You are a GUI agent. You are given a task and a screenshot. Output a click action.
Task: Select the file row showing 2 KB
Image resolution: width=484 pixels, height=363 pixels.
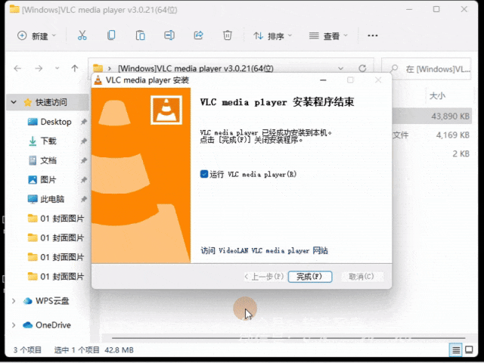[x=432, y=154]
